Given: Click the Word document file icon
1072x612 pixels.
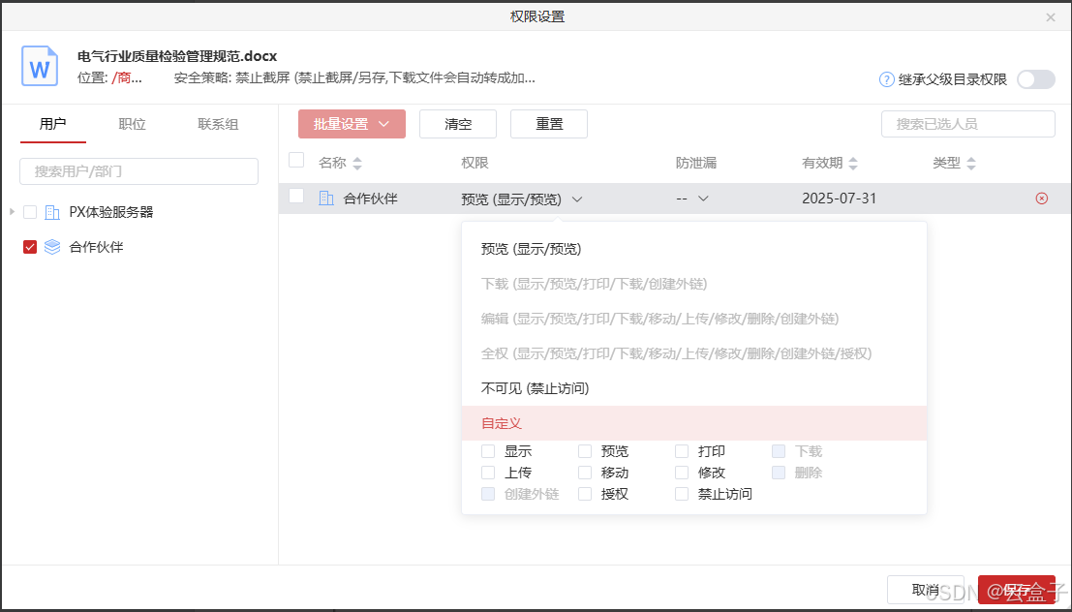Looking at the screenshot, I should (x=40, y=66).
